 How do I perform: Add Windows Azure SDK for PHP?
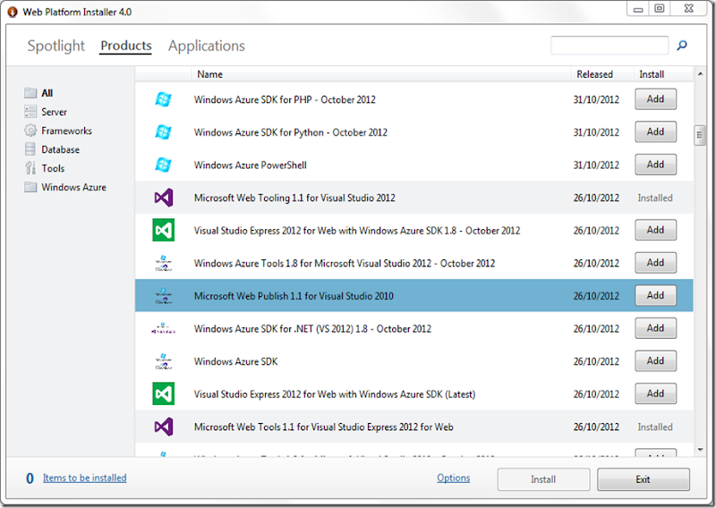click(x=655, y=99)
